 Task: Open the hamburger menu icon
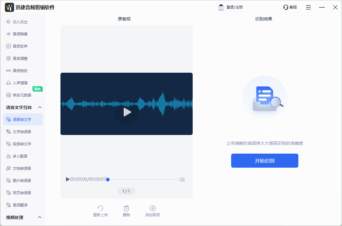click(x=308, y=7)
